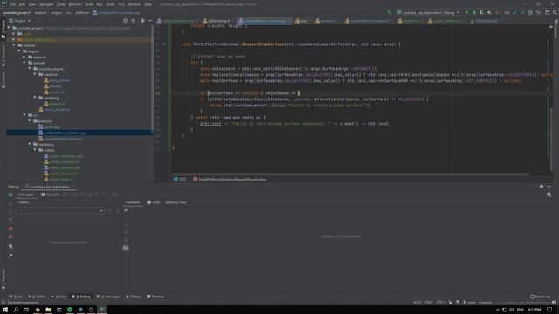Image resolution: width=559 pixels, height=314 pixels.
Task: Open the Favorites side tool window tab
Action: pyautogui.click(x=3, y=279)
